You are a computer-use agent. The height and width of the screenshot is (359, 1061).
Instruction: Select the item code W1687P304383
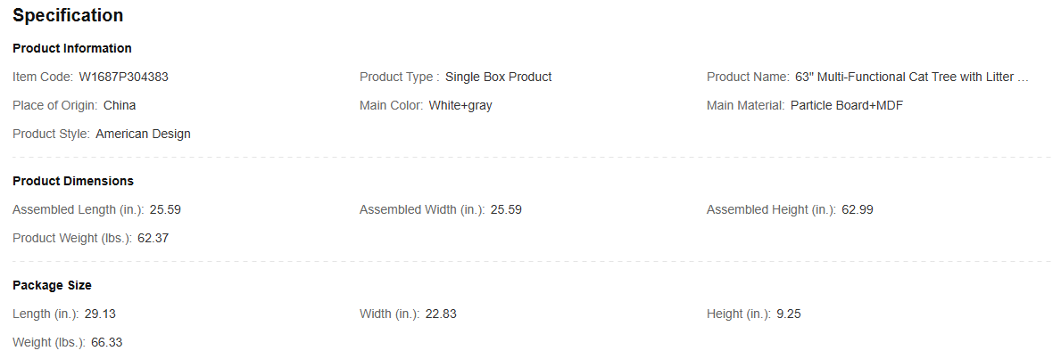click(124, 78)
